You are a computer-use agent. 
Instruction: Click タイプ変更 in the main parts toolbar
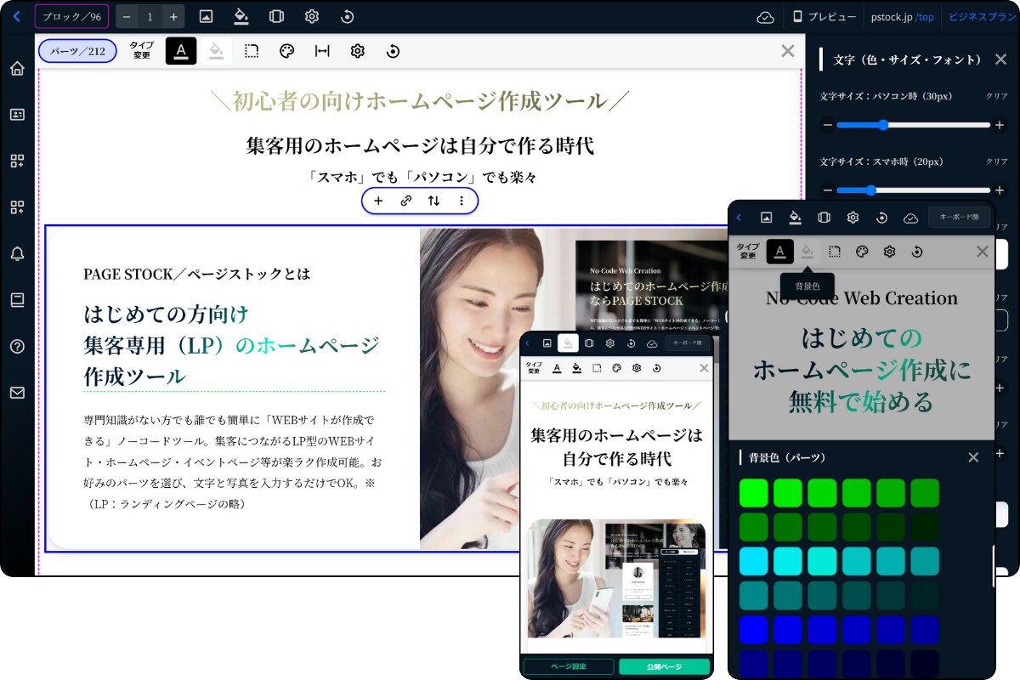pos(142,51)
